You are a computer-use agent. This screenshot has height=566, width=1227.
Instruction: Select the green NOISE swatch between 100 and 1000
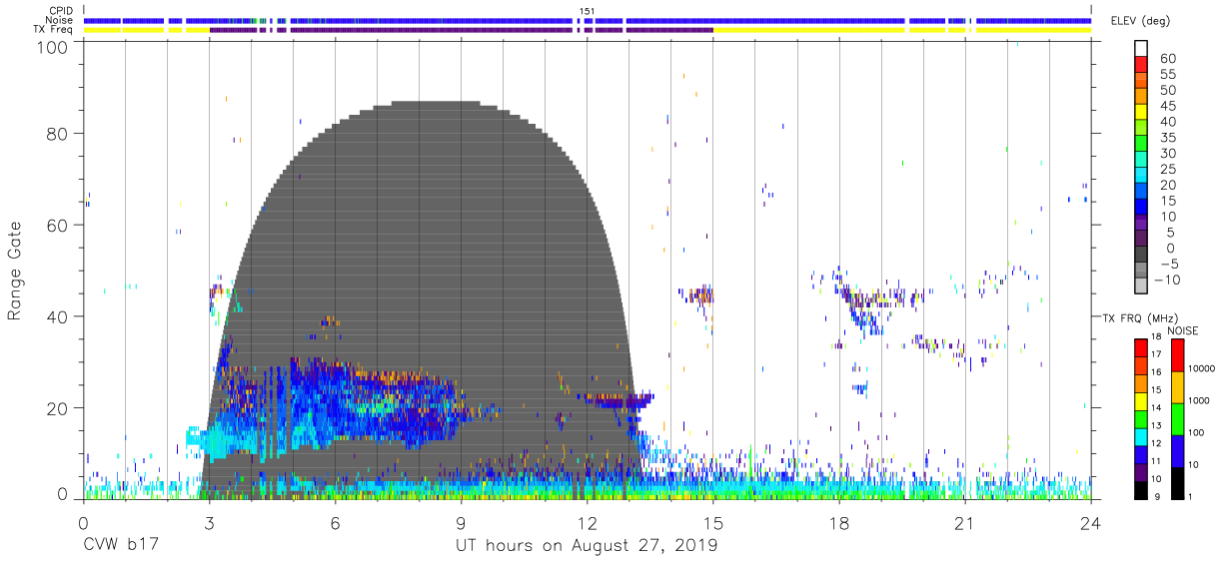[x=1178, y=418]
